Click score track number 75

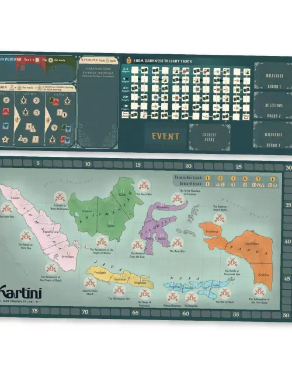(34, 311)
